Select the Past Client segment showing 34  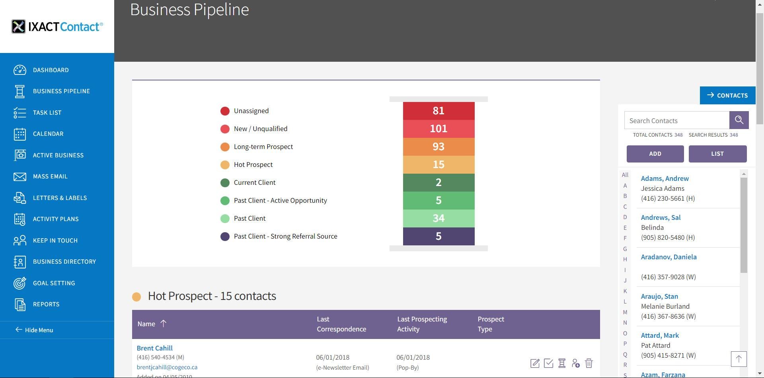tap(439, 218)
